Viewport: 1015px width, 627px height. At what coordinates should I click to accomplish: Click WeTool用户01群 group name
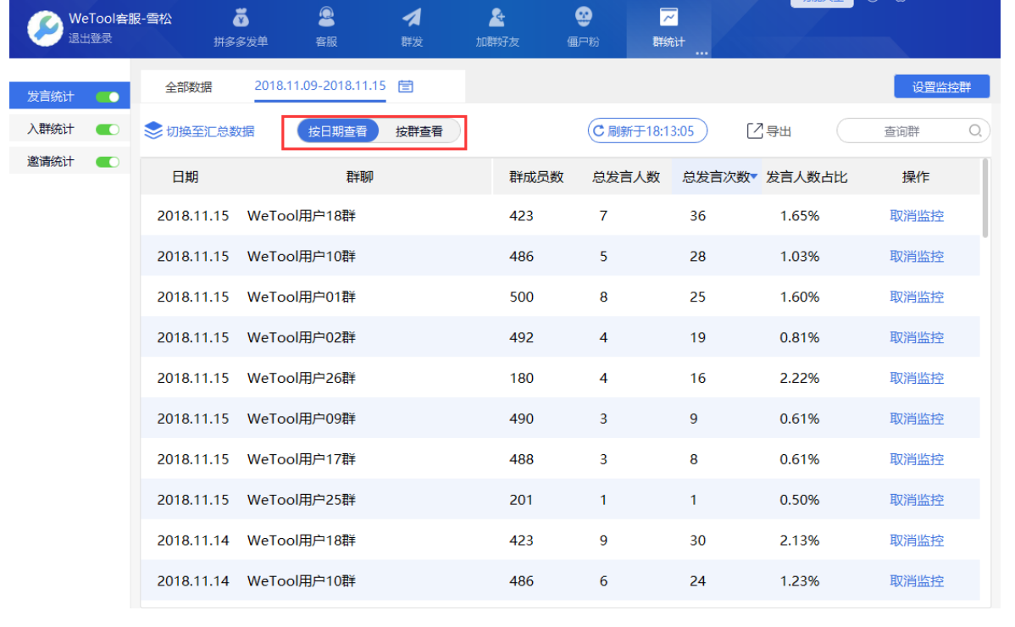point(302,297)
